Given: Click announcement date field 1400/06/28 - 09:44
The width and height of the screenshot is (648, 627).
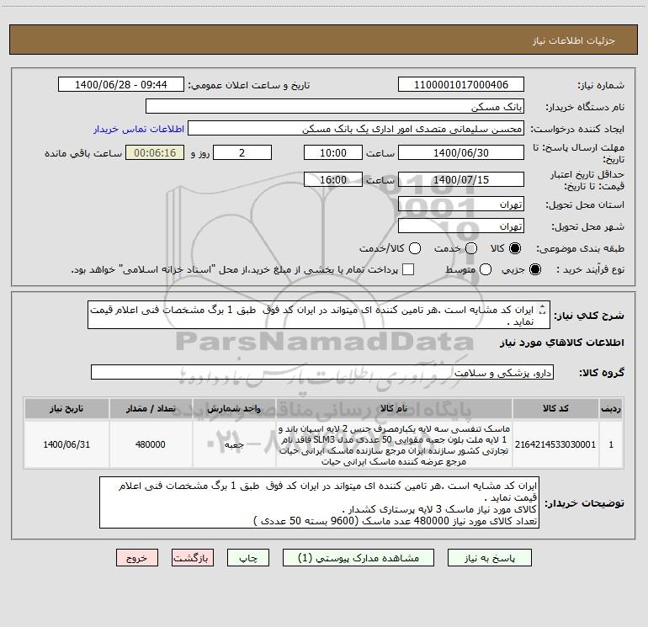Looking at the screenshot, I should point(120,85).
